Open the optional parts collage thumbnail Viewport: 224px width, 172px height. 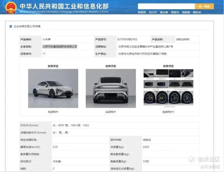[x=169, y=88]
